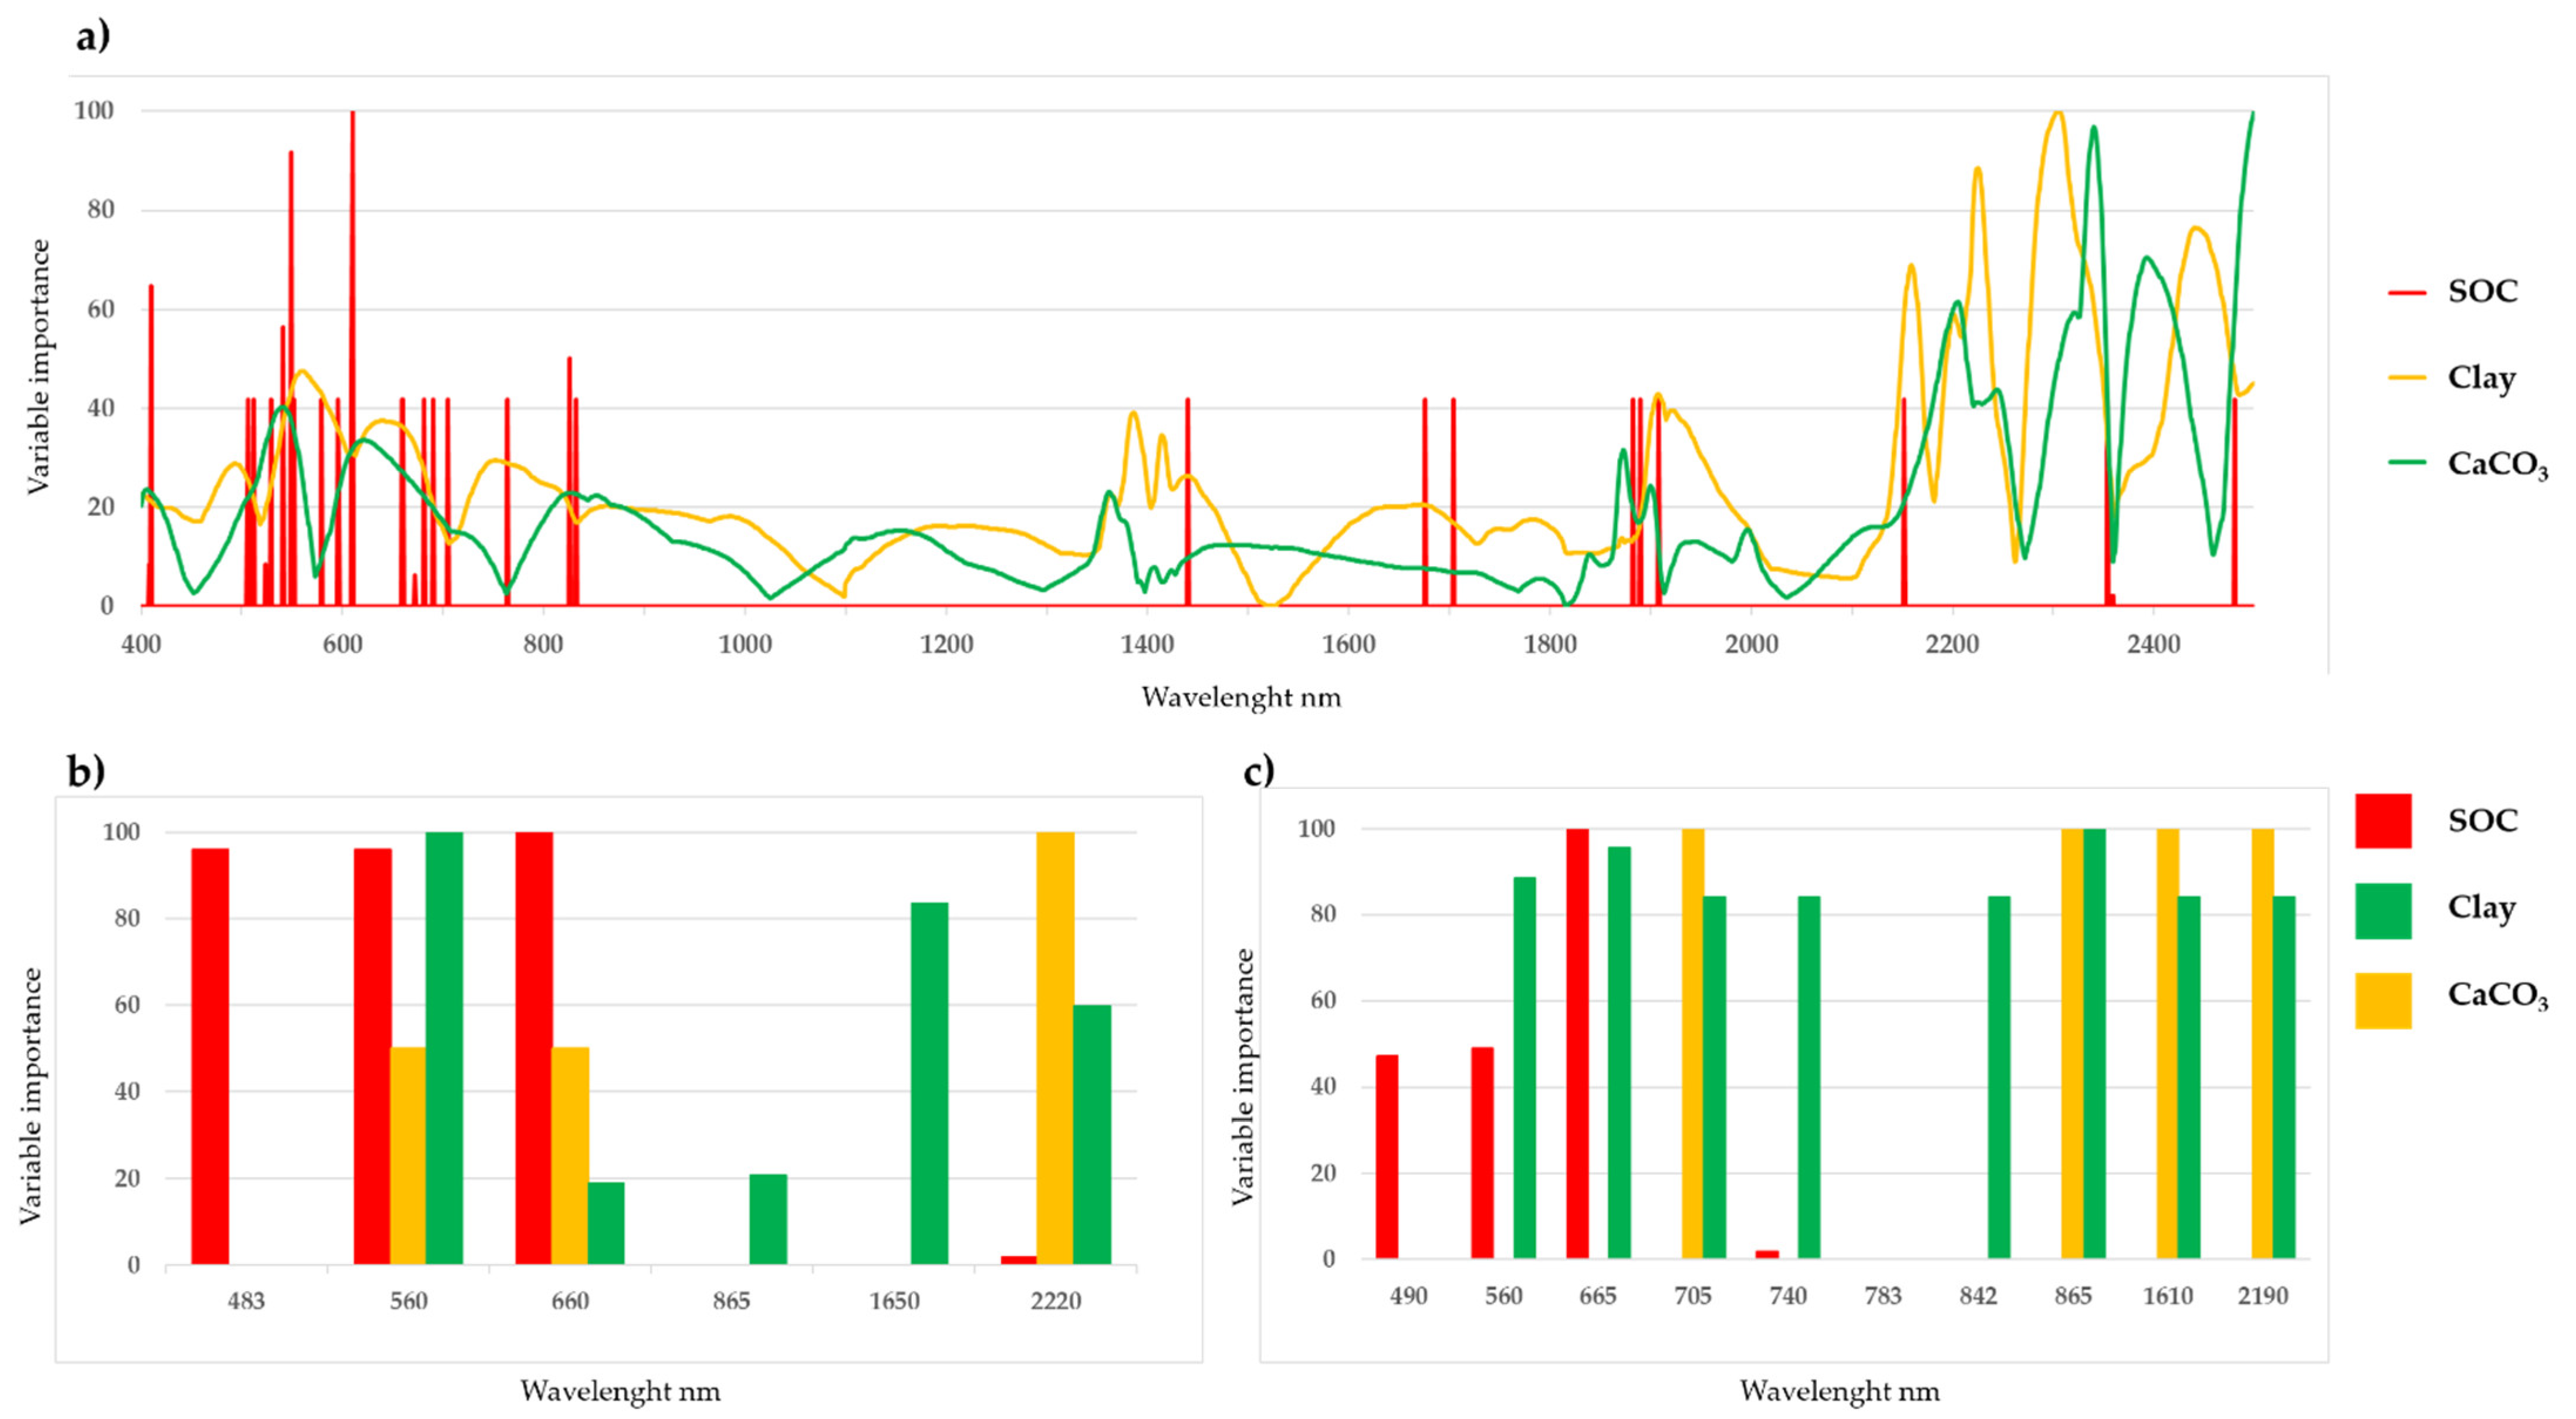The height and width of the screenshot is (1419, 2576).
Task: Click the 1000 tick label on chart a's x-axis
Action: coord(745,644)
